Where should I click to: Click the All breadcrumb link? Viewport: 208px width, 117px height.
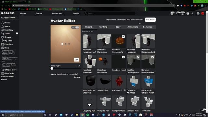92,32
